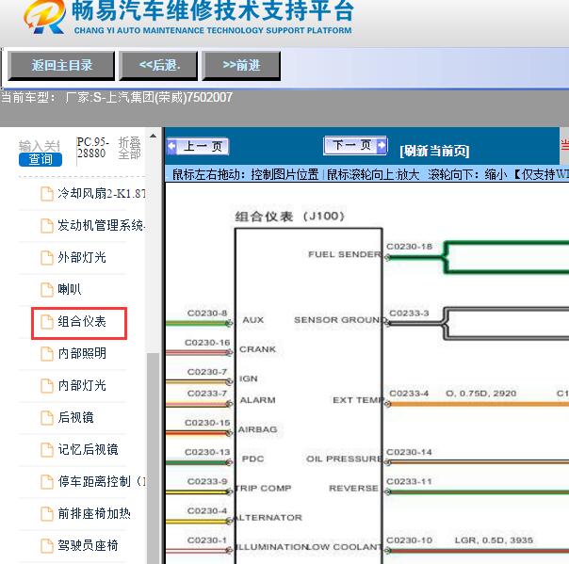Image resolution: width=569 pixels, height=564 pixels.
Task: Click the PC.95-28880 text
Action: pyautogui.click(x=92, y=147)
